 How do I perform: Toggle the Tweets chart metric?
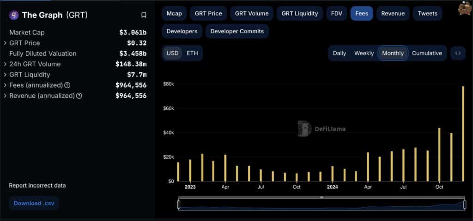tap(427, 13)
